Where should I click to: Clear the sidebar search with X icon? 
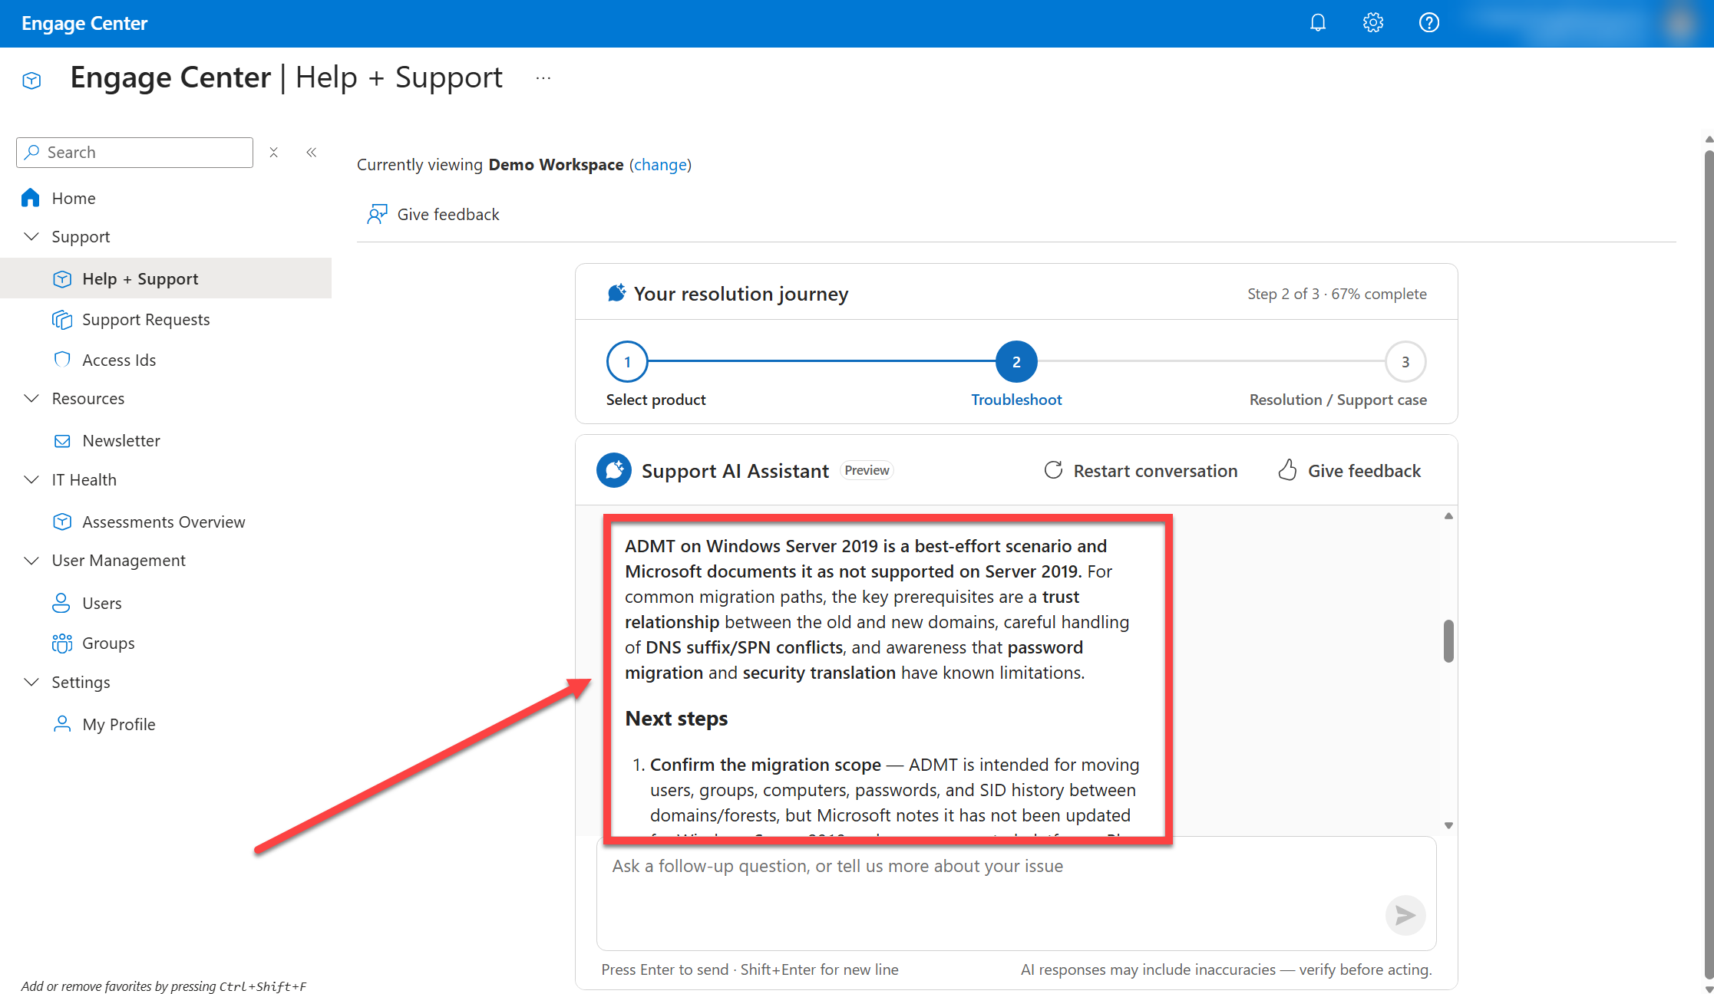274,153
